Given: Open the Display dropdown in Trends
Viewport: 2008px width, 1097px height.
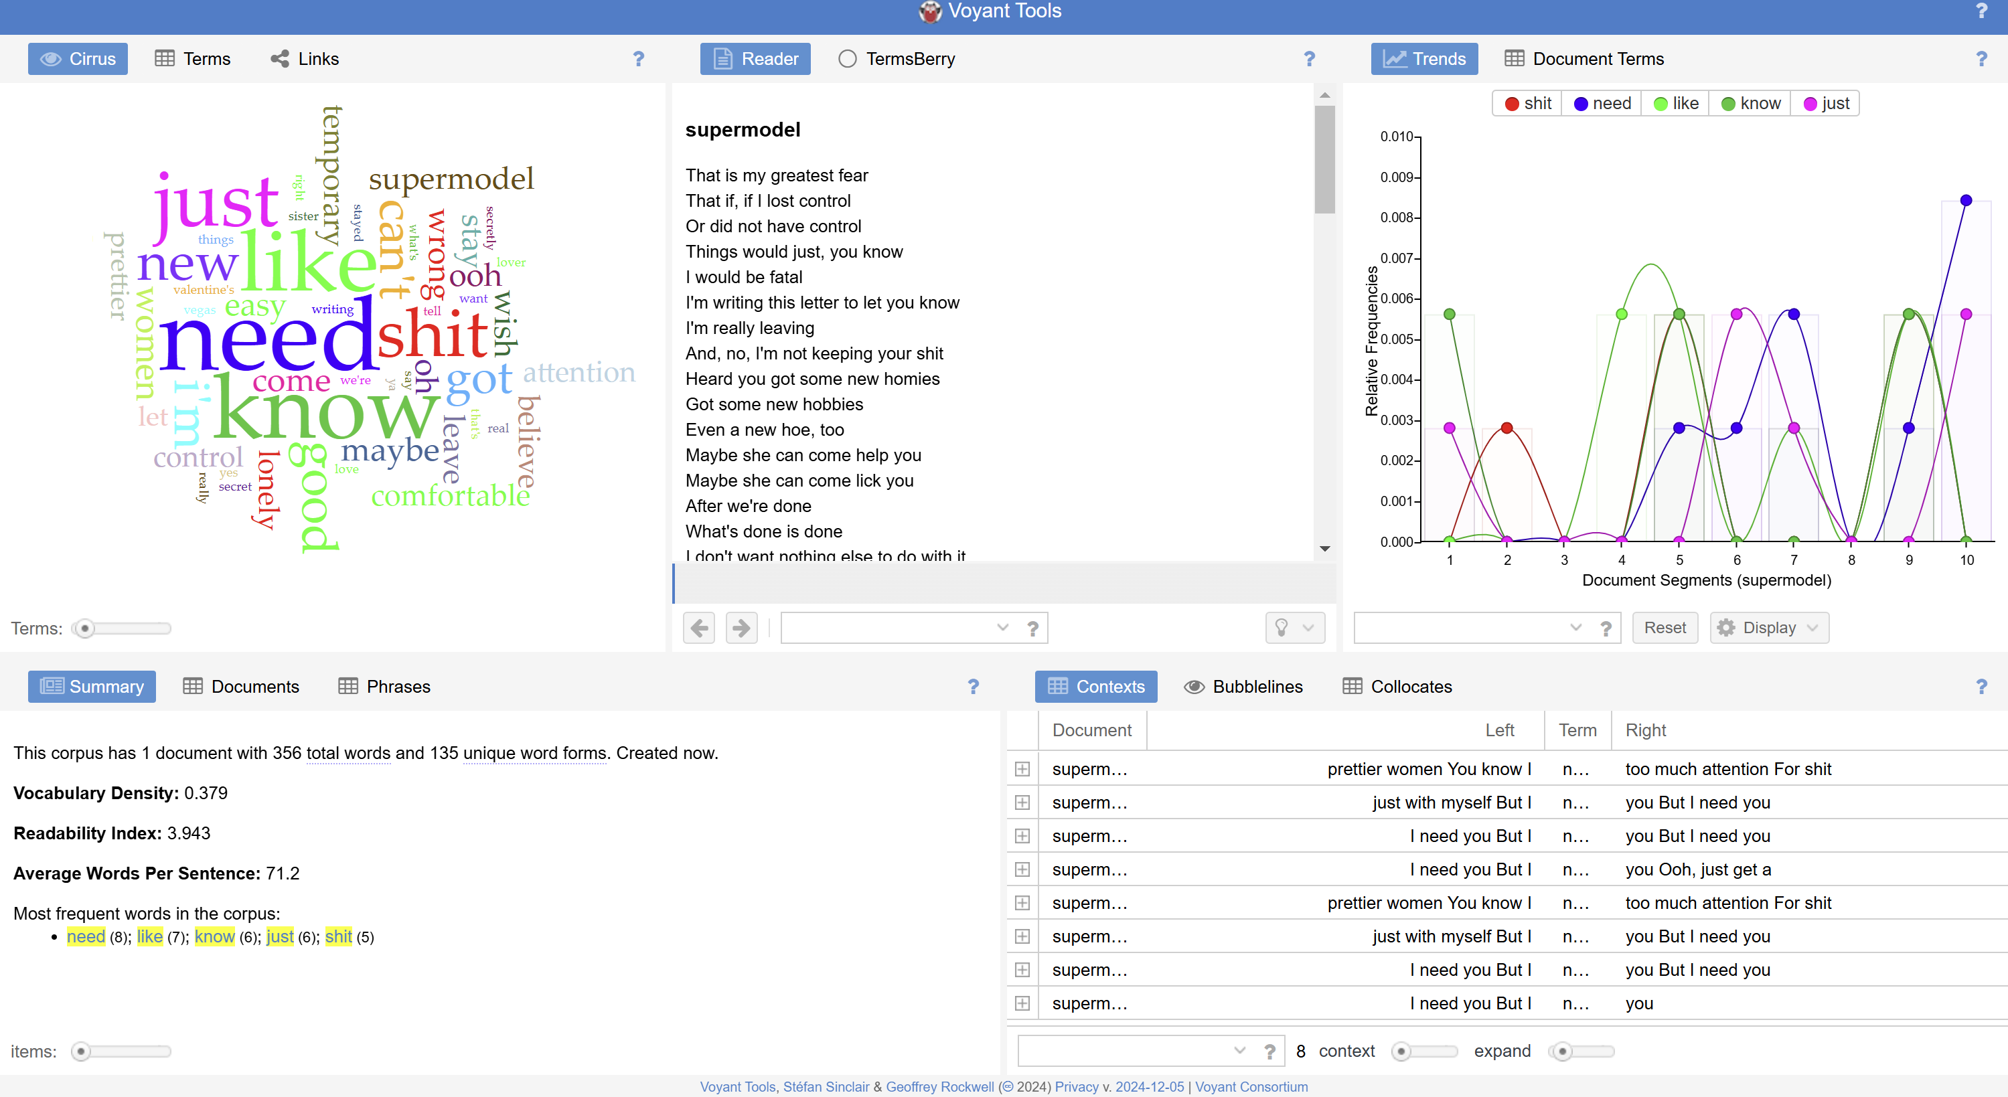Looking at the screenshot, I should tap(1769, 628).
